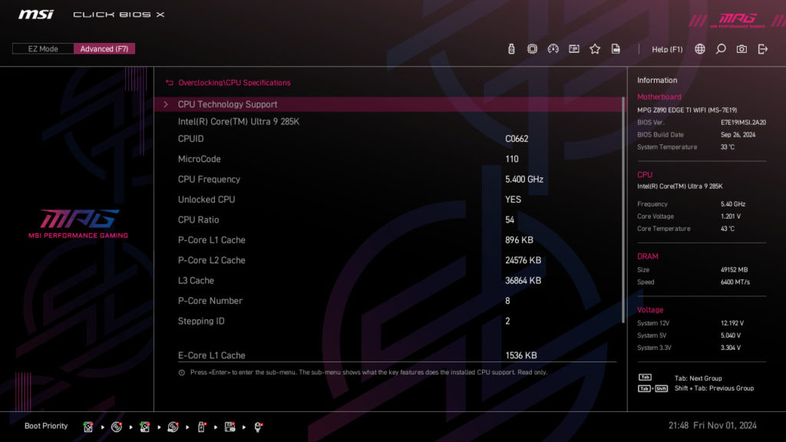Image resolution: width=786 pixels, height=442 pixels.
Task: Open Favorites via the star icon
Action: 595,48
